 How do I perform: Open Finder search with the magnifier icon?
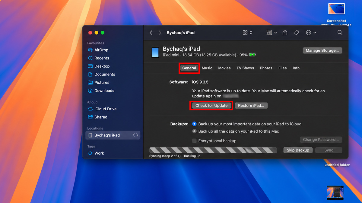click(x=340, y=32)
